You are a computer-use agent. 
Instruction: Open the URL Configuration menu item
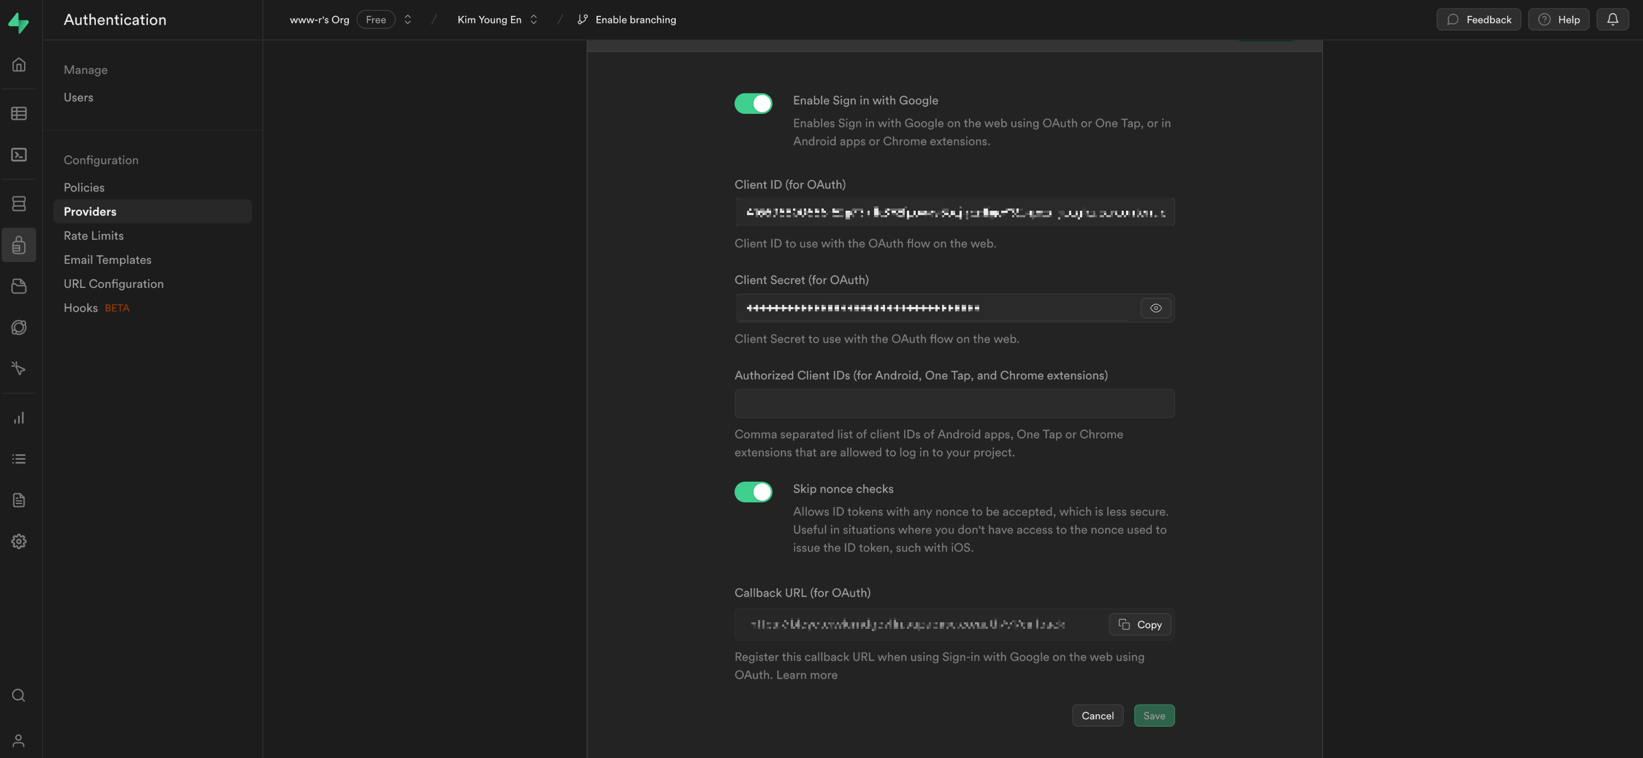click(x=113, y=283)
